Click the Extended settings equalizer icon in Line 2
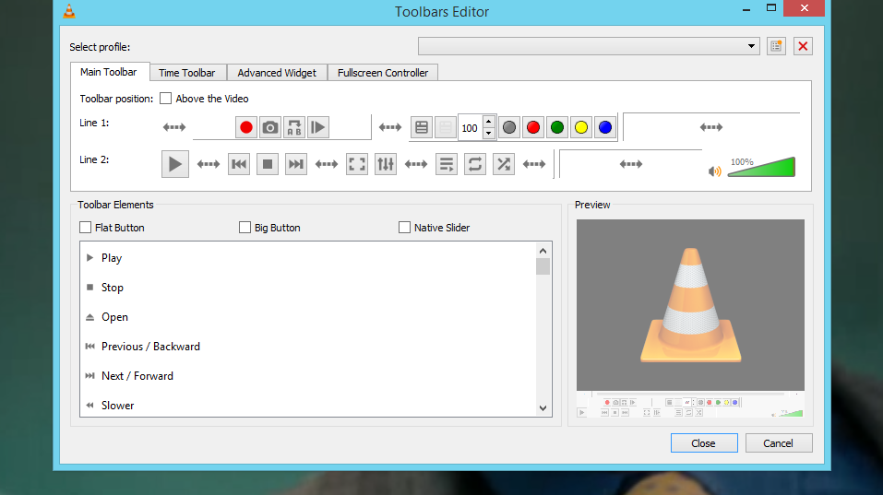Viewport: 883px width, 495px height. (386, 164)
